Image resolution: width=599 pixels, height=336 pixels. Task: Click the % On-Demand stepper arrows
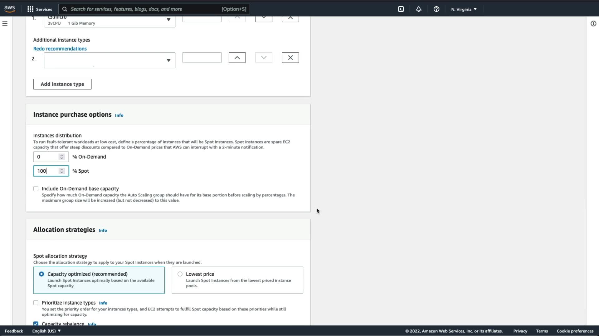pos(62,157)
